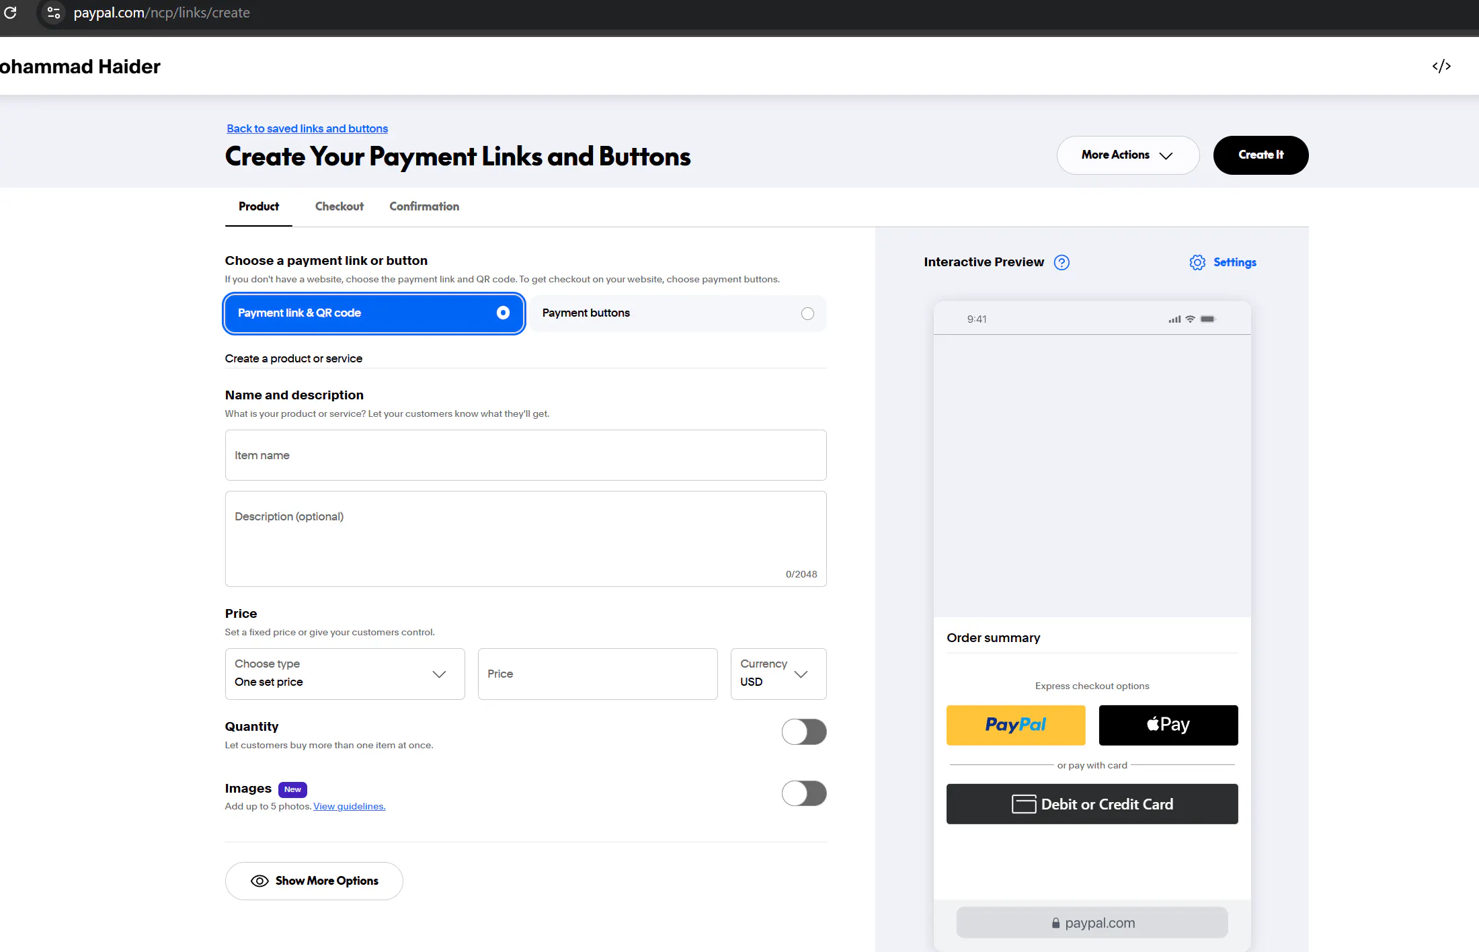Open the Choose type price dropdown

[345, 674]
